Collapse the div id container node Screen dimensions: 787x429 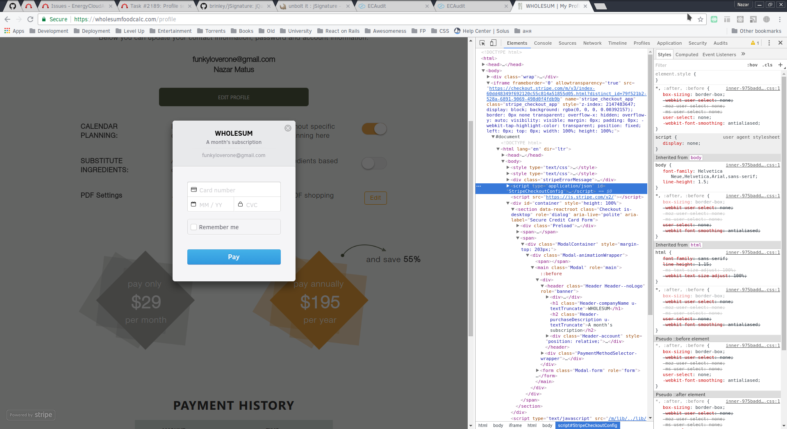point(508,203)
